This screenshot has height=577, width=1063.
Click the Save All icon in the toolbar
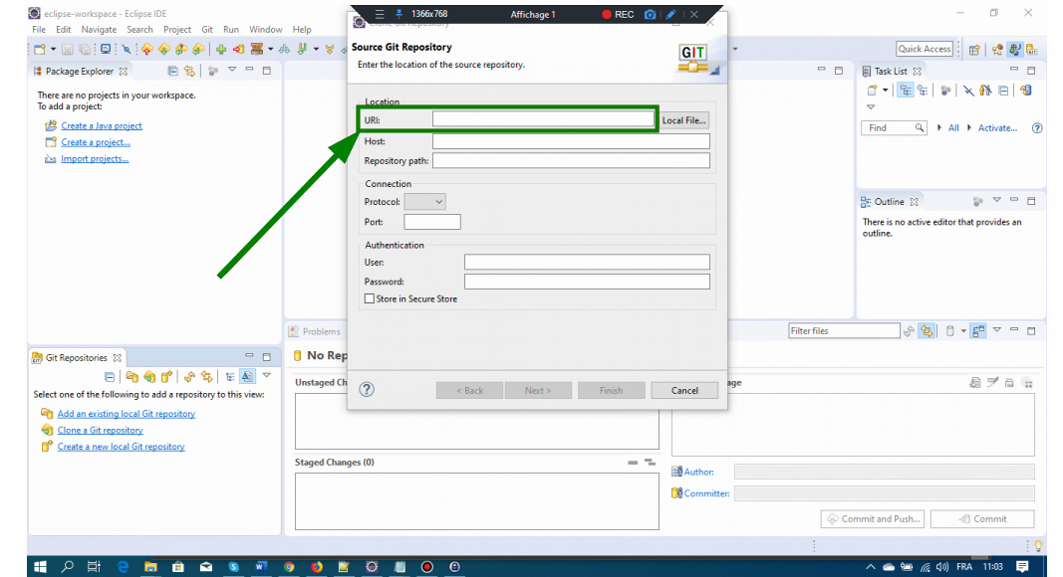click(85, 49)
